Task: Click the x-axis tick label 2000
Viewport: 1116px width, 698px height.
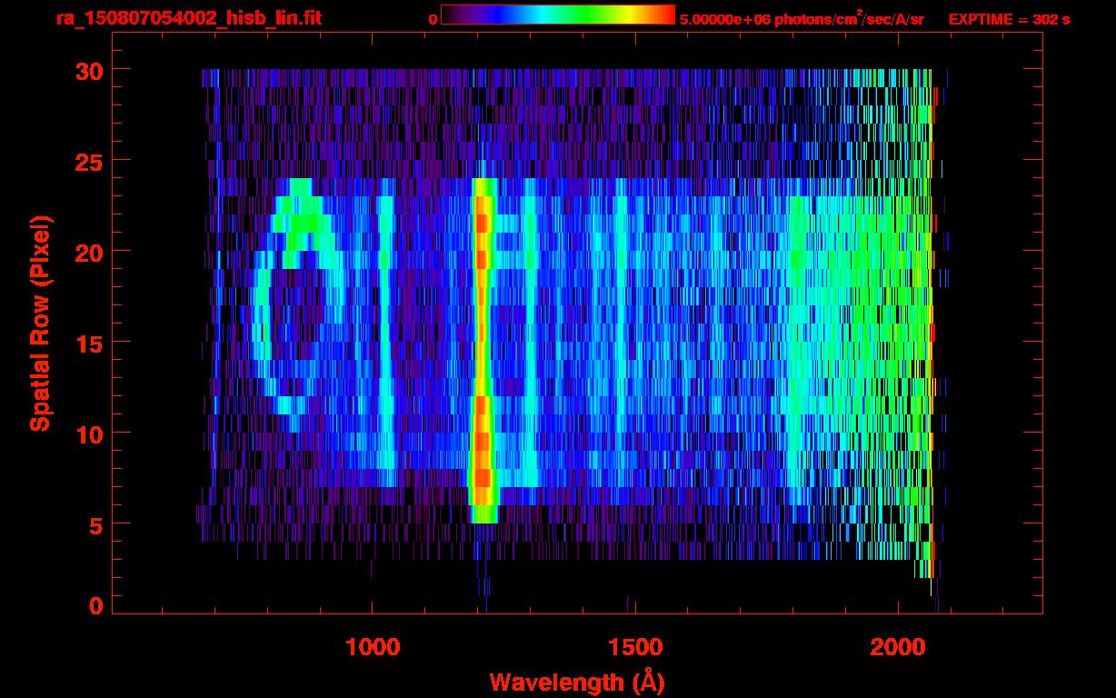Action: click(x=898, y=647)
